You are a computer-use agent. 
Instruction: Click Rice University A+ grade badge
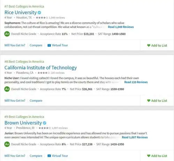pos(7,34)
